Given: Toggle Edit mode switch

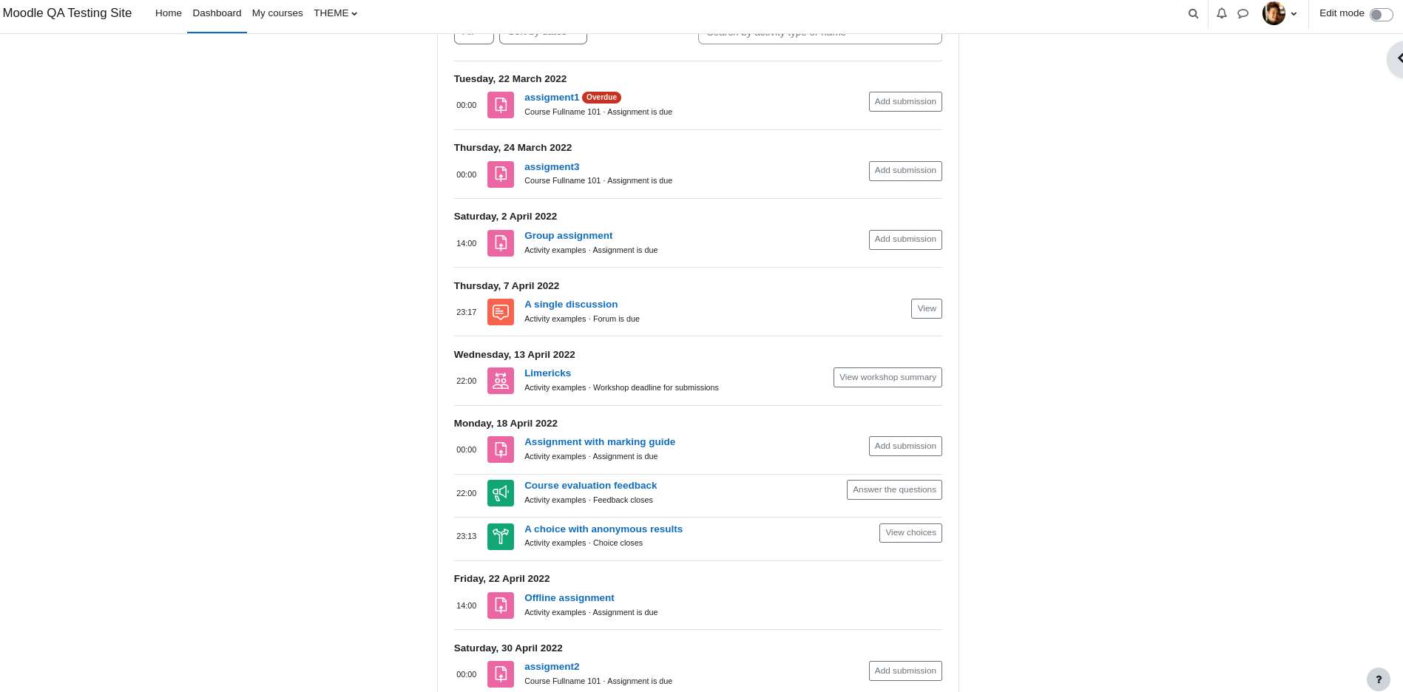Looking at the screenshot, I should pos(1381,14).
